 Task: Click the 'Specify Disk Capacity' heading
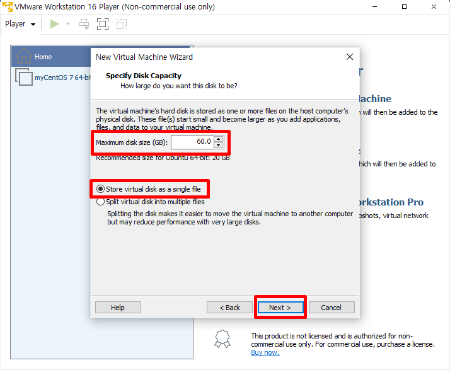[144, 76]
